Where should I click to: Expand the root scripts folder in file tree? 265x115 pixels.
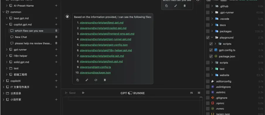(x=212, y=63)
